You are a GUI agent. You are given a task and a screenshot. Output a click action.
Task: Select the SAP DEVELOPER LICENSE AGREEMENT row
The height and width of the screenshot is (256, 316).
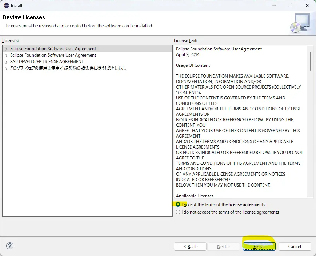(x=88, y=62)
